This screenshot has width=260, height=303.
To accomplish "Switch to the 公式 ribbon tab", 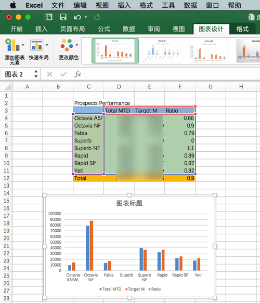I will [104, 29].
